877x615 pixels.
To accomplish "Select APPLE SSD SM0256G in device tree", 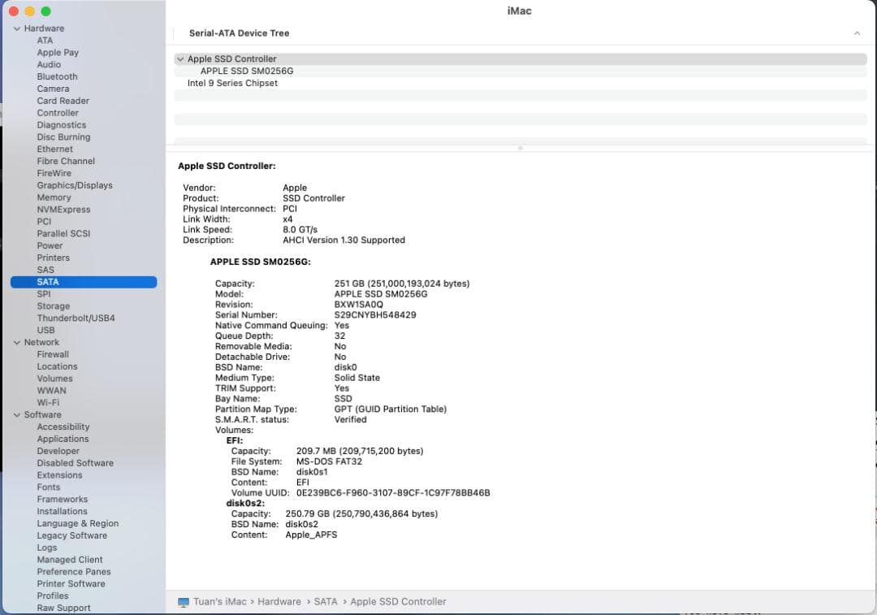I will pos(247,71).
